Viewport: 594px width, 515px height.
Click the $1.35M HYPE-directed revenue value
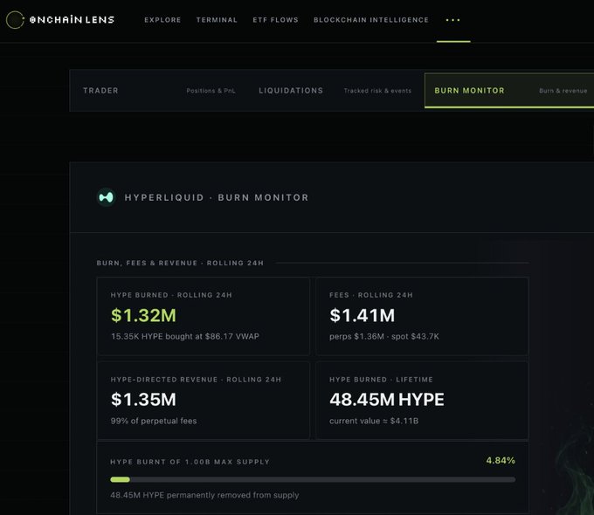coord(143,400)
